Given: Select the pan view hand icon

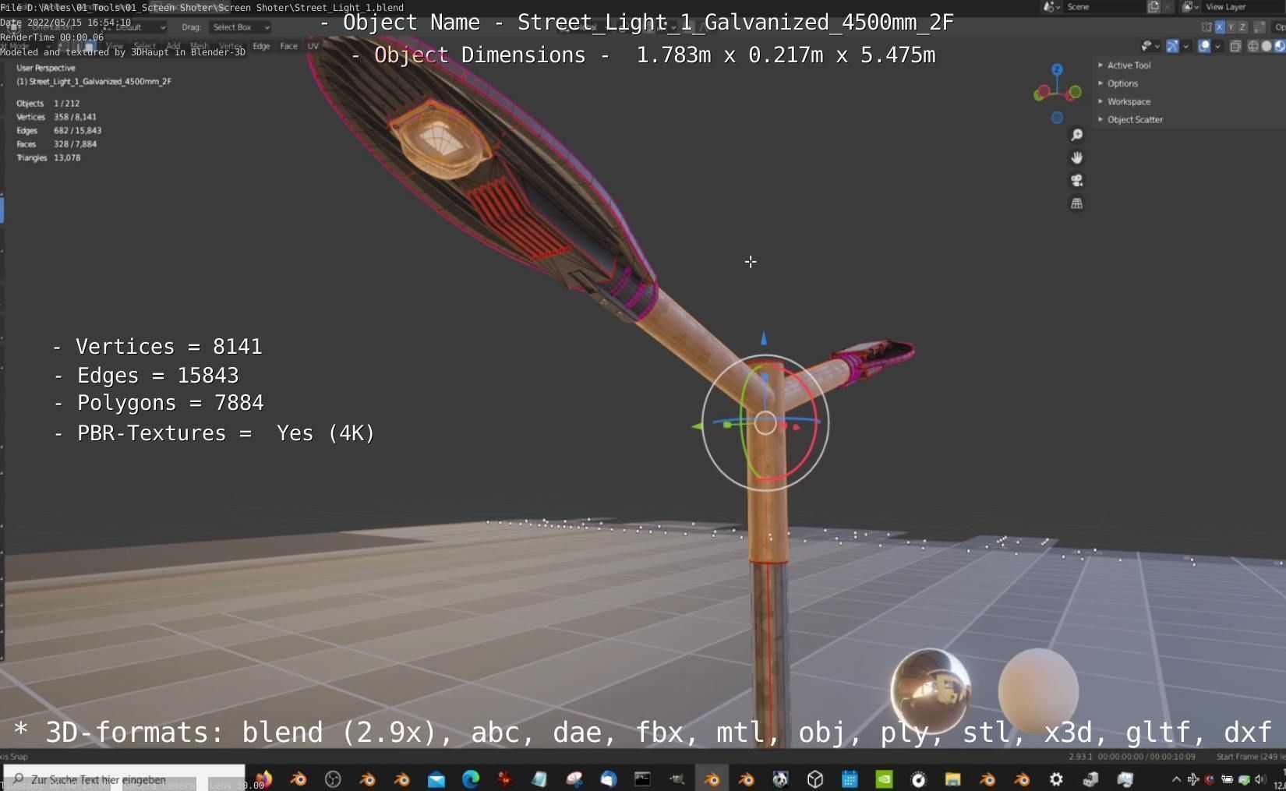Looking at the screenshot, I should point(1076,157).
